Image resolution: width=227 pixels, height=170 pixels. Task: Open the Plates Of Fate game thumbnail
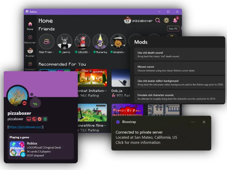tap(127, 110)
